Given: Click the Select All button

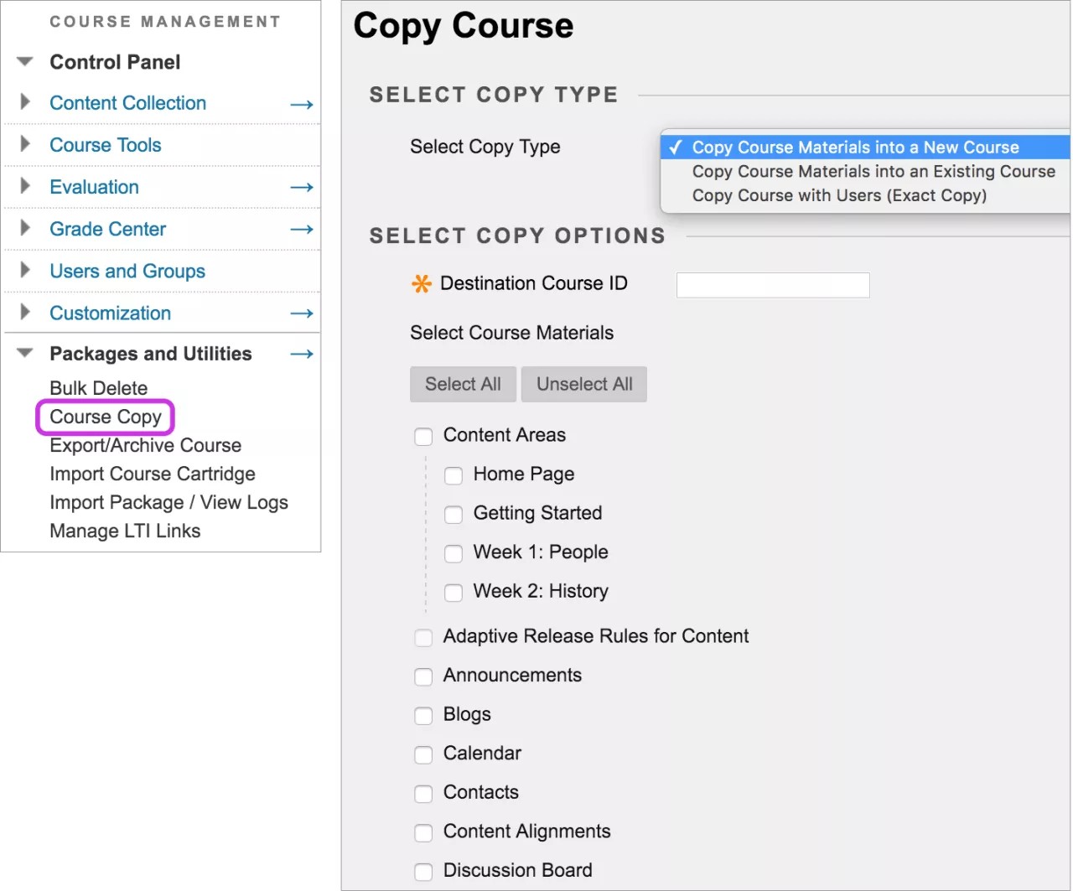Looking at the screenshot, I should (x=463, y=384).
